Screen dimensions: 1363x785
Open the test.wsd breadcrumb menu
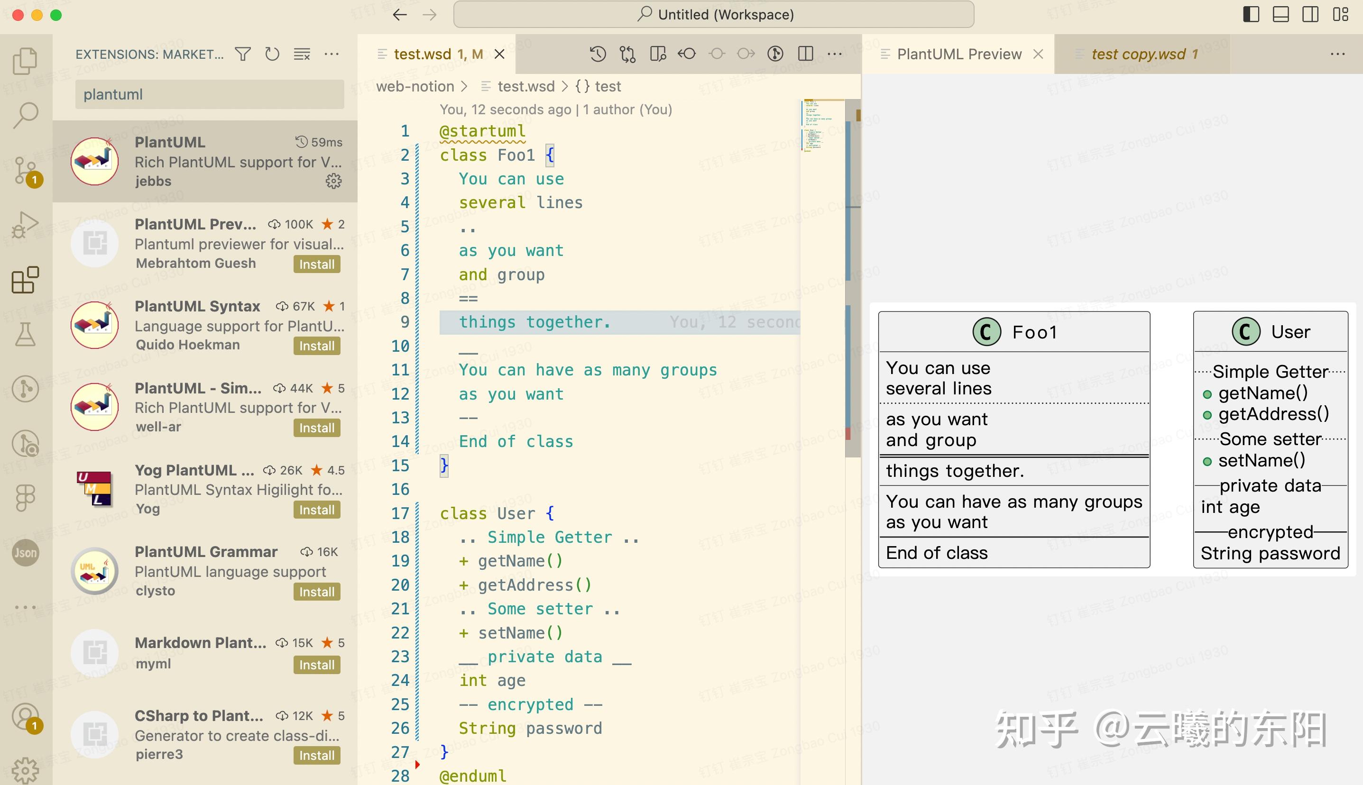click(526, 86)
